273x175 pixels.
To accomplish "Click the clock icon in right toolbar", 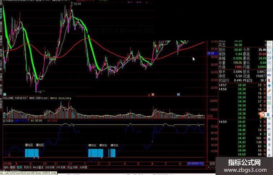I will (x=269, y=63).
